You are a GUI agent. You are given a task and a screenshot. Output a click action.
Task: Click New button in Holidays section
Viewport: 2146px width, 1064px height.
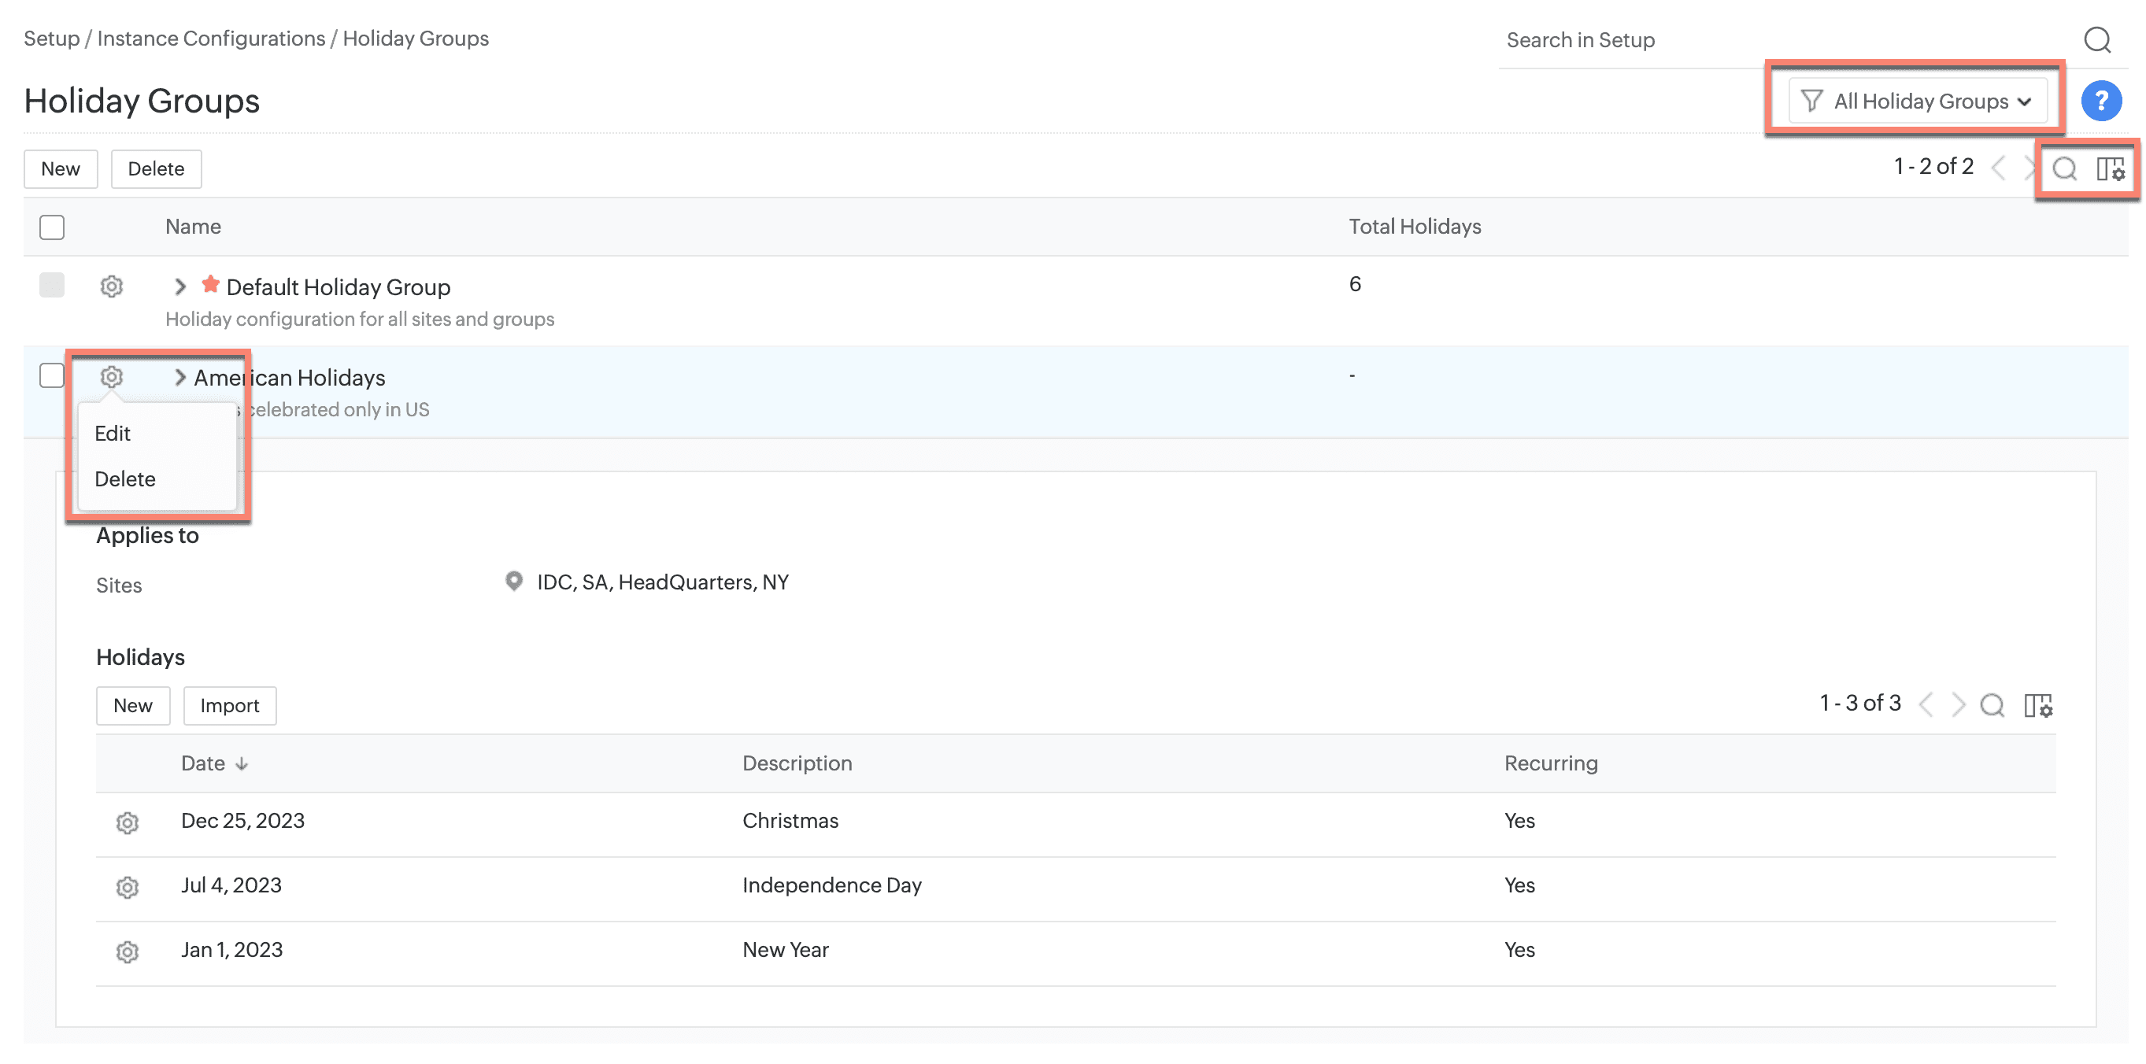(x=132, y=705)
